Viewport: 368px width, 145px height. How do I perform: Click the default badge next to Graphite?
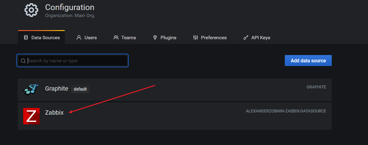tap(80, 89)
